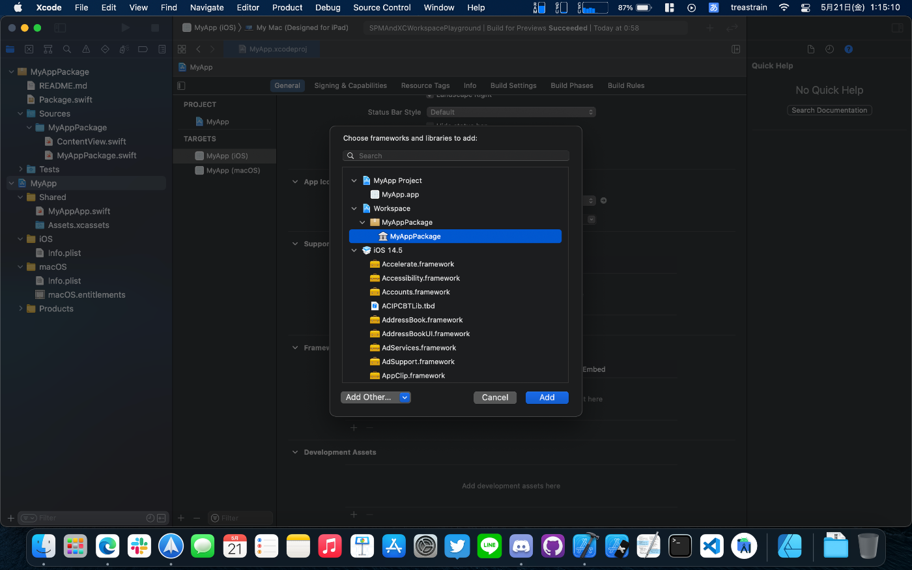Click the code review arrows icon
This screenshot has height=570, width=912.
(732, 28)
